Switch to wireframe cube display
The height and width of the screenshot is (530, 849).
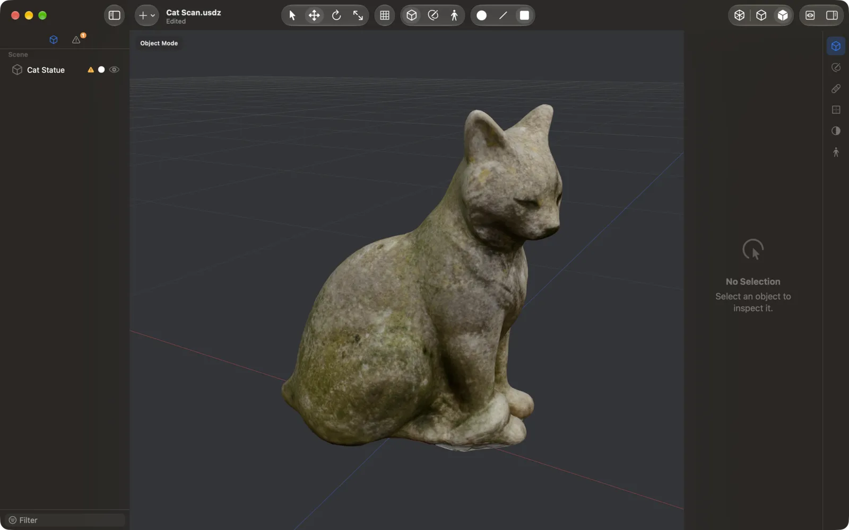pos(740,15)
